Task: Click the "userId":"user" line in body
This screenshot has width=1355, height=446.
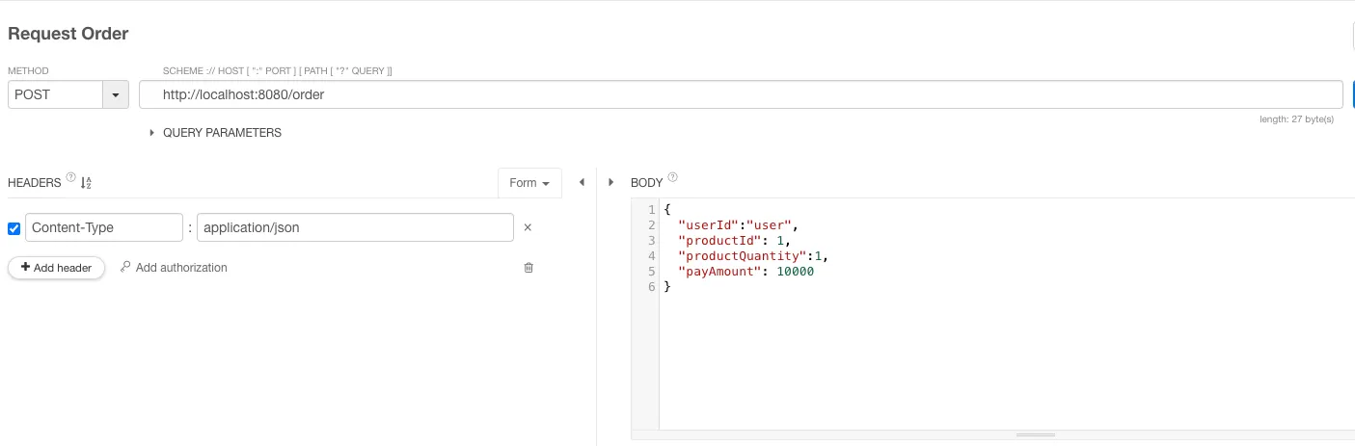Action: point(739,224)
